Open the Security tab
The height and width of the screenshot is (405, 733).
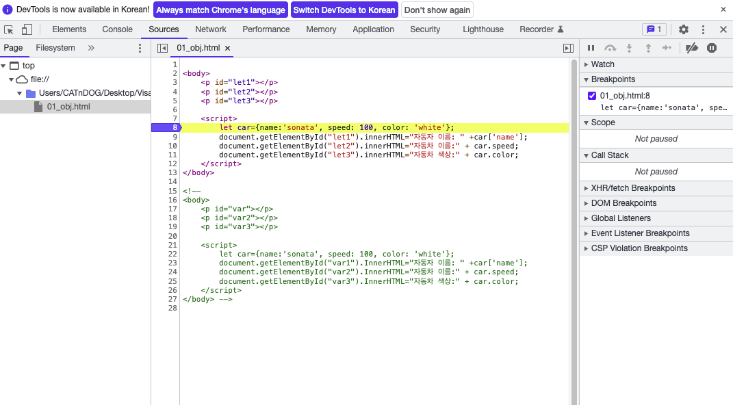pos(425,29)
